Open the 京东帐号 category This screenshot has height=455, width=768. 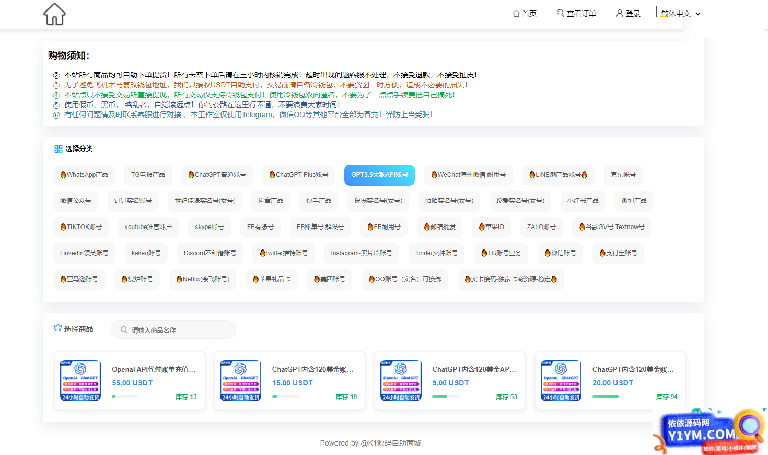coord(623,175)
